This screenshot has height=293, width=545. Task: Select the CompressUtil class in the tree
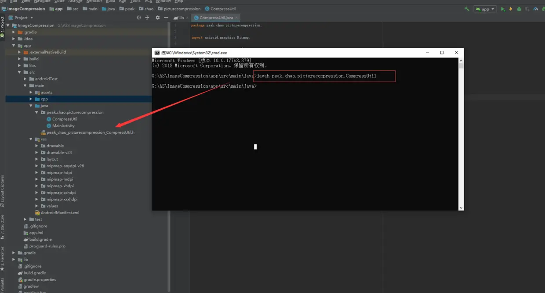pos(62,119)
